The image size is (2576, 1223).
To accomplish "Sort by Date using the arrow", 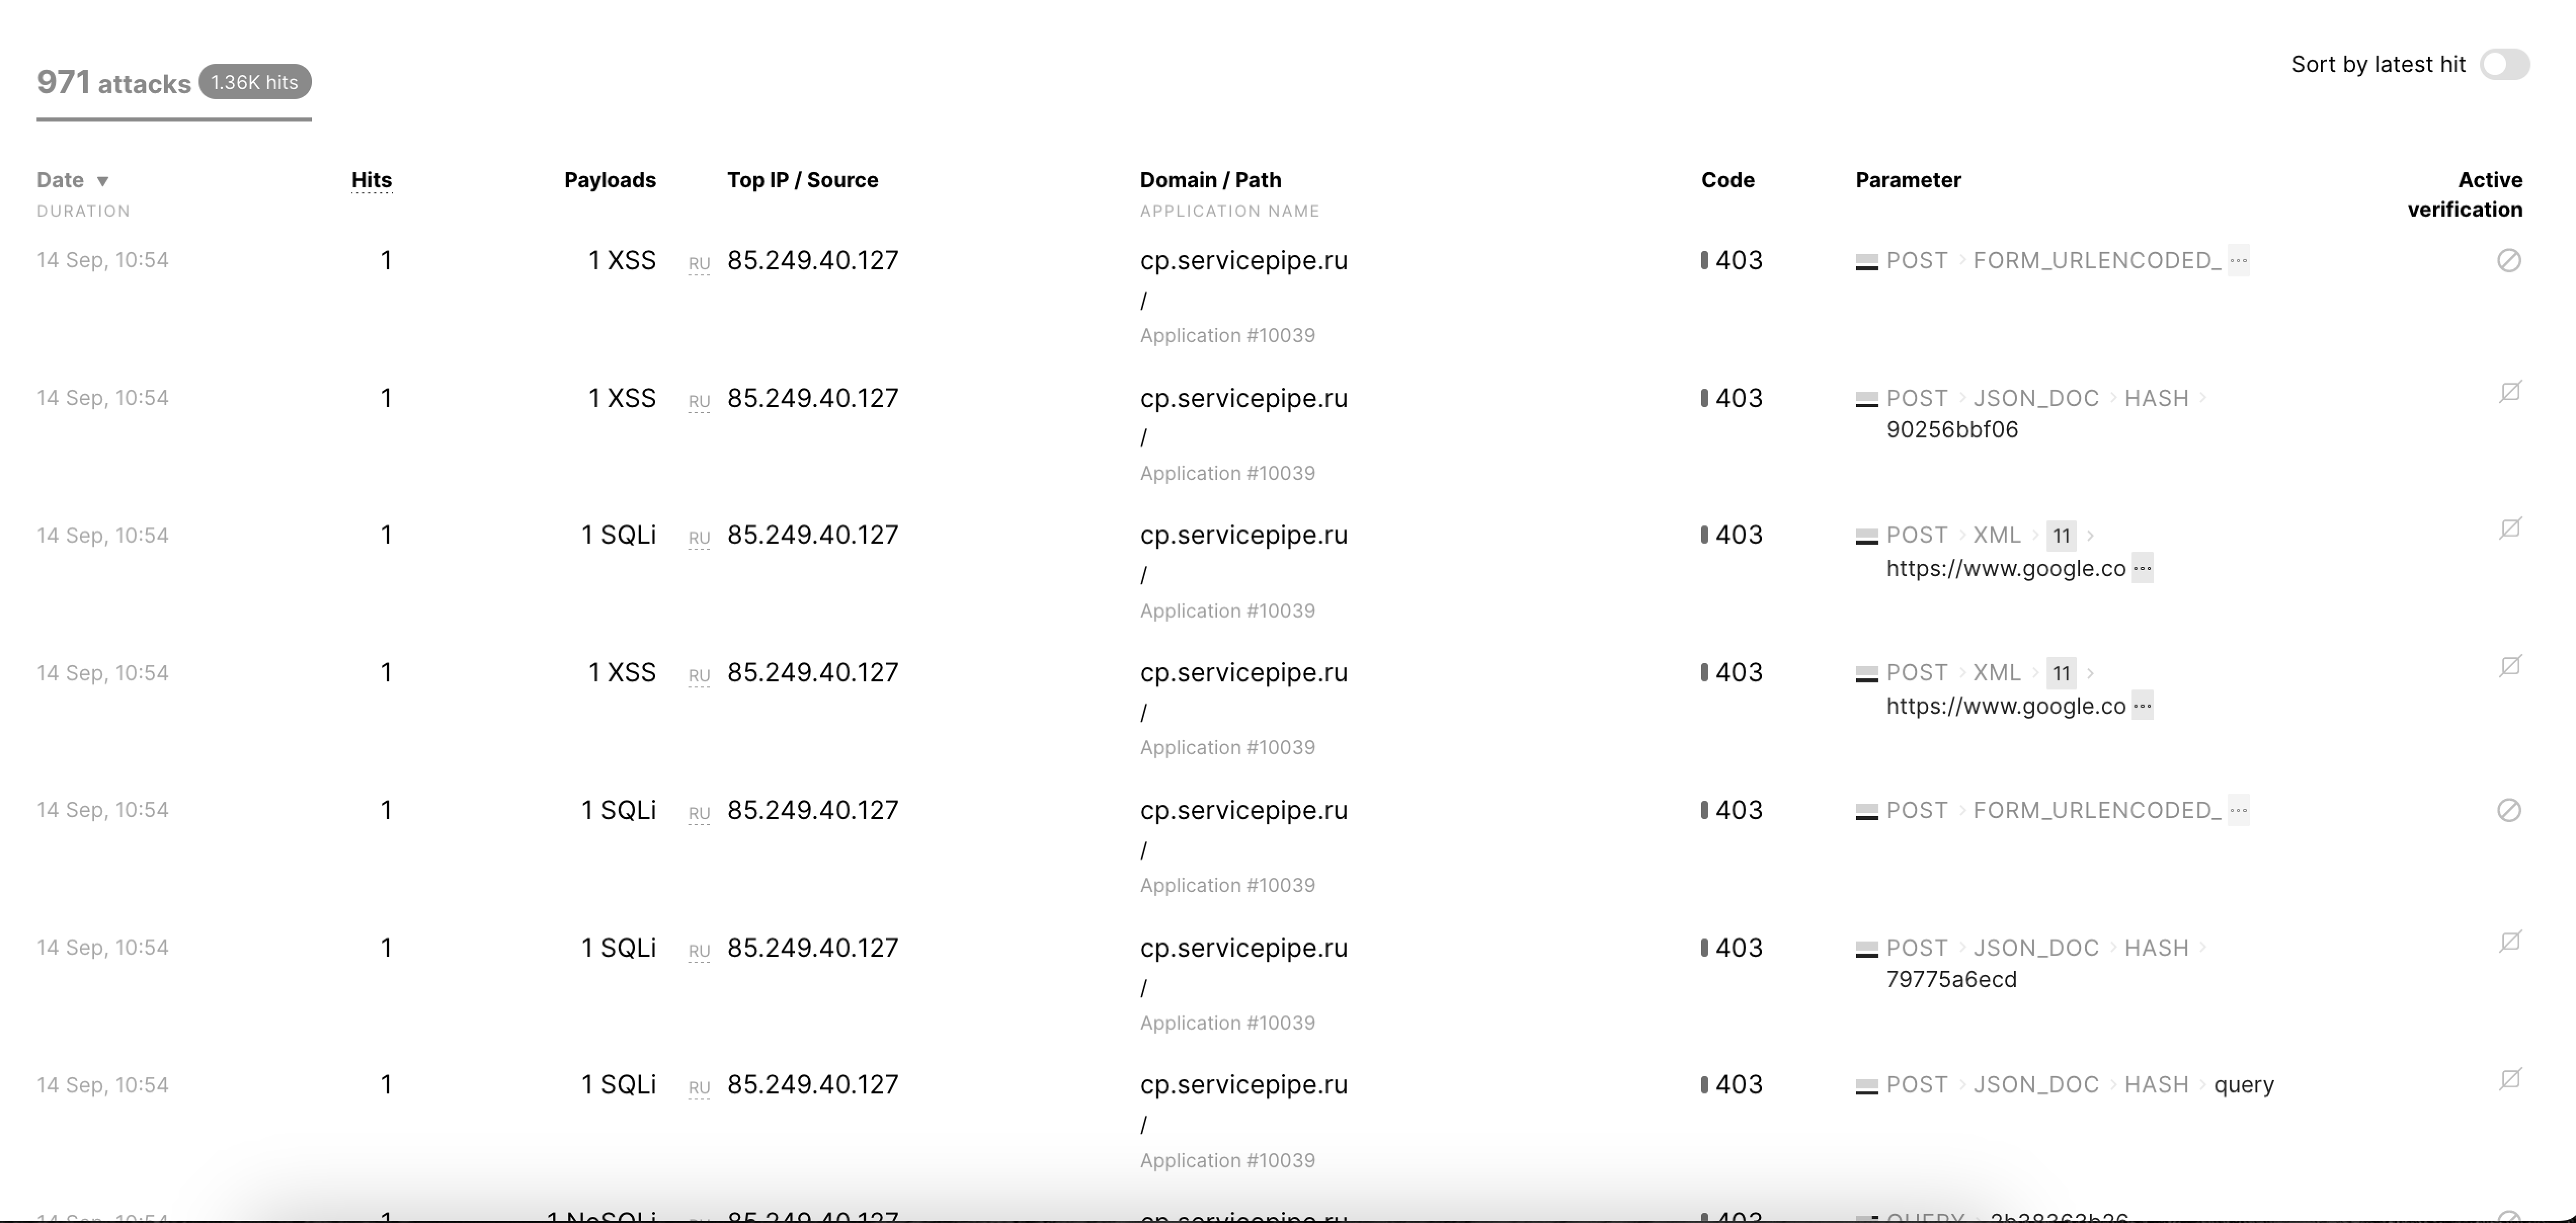I will (x=102, y=181).
